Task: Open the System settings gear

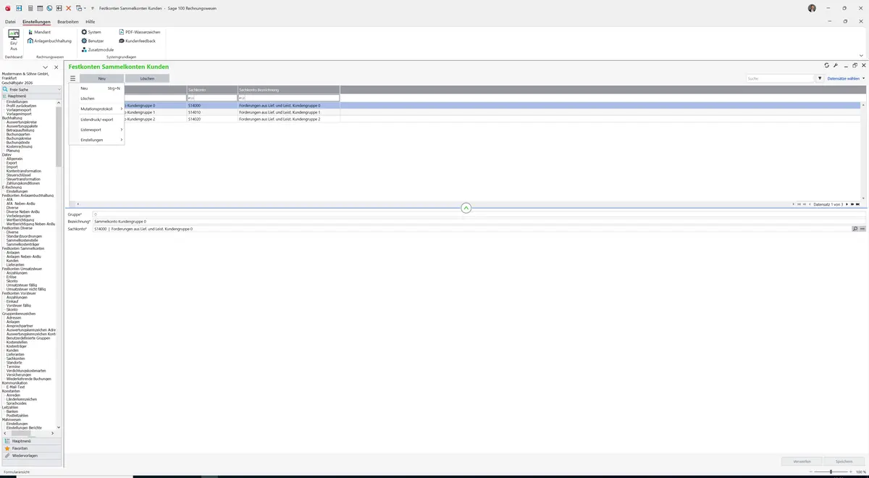Action: pos(91,32)
